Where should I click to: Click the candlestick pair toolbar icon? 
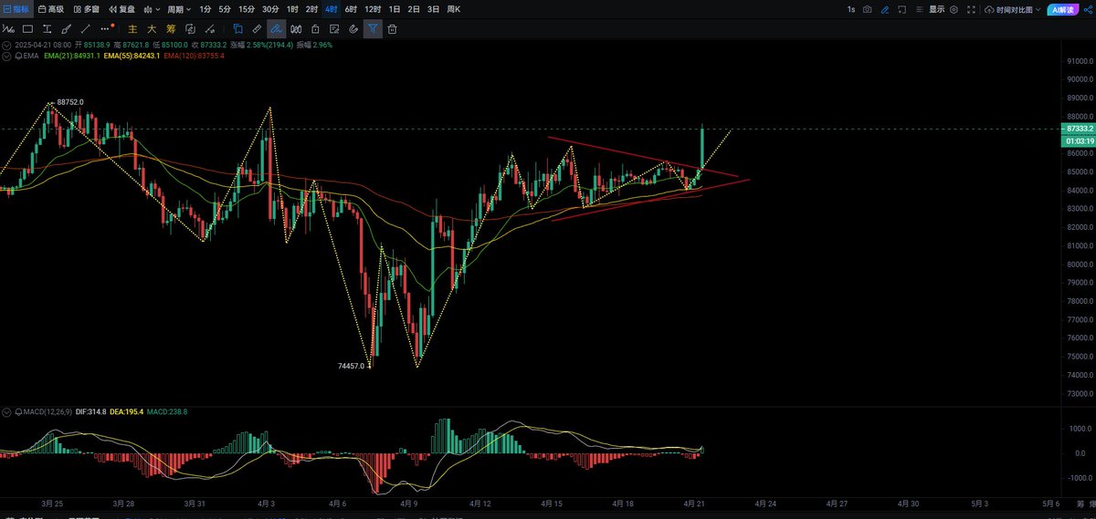pos(296,29)
